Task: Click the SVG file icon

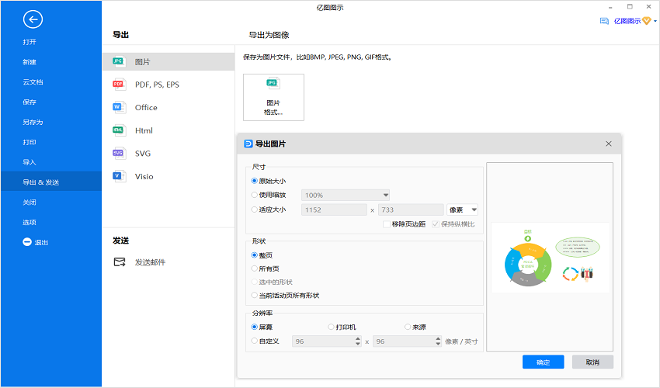Action: pos(119,153)
